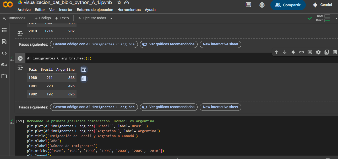Open the find and replace sidebar icon

coord(4,42)
